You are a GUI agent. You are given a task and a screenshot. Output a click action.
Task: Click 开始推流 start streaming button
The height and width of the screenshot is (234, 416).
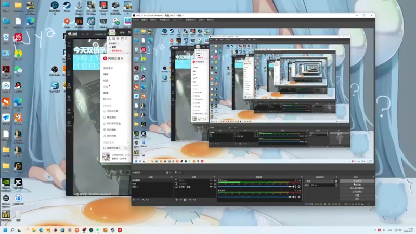(x=357, y=181)
